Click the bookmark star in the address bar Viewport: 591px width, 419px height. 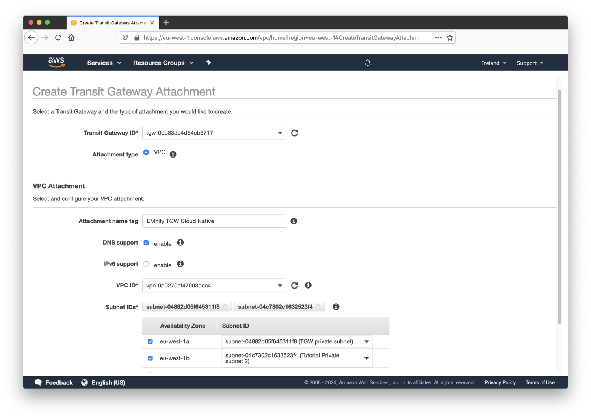coord(450,37)
